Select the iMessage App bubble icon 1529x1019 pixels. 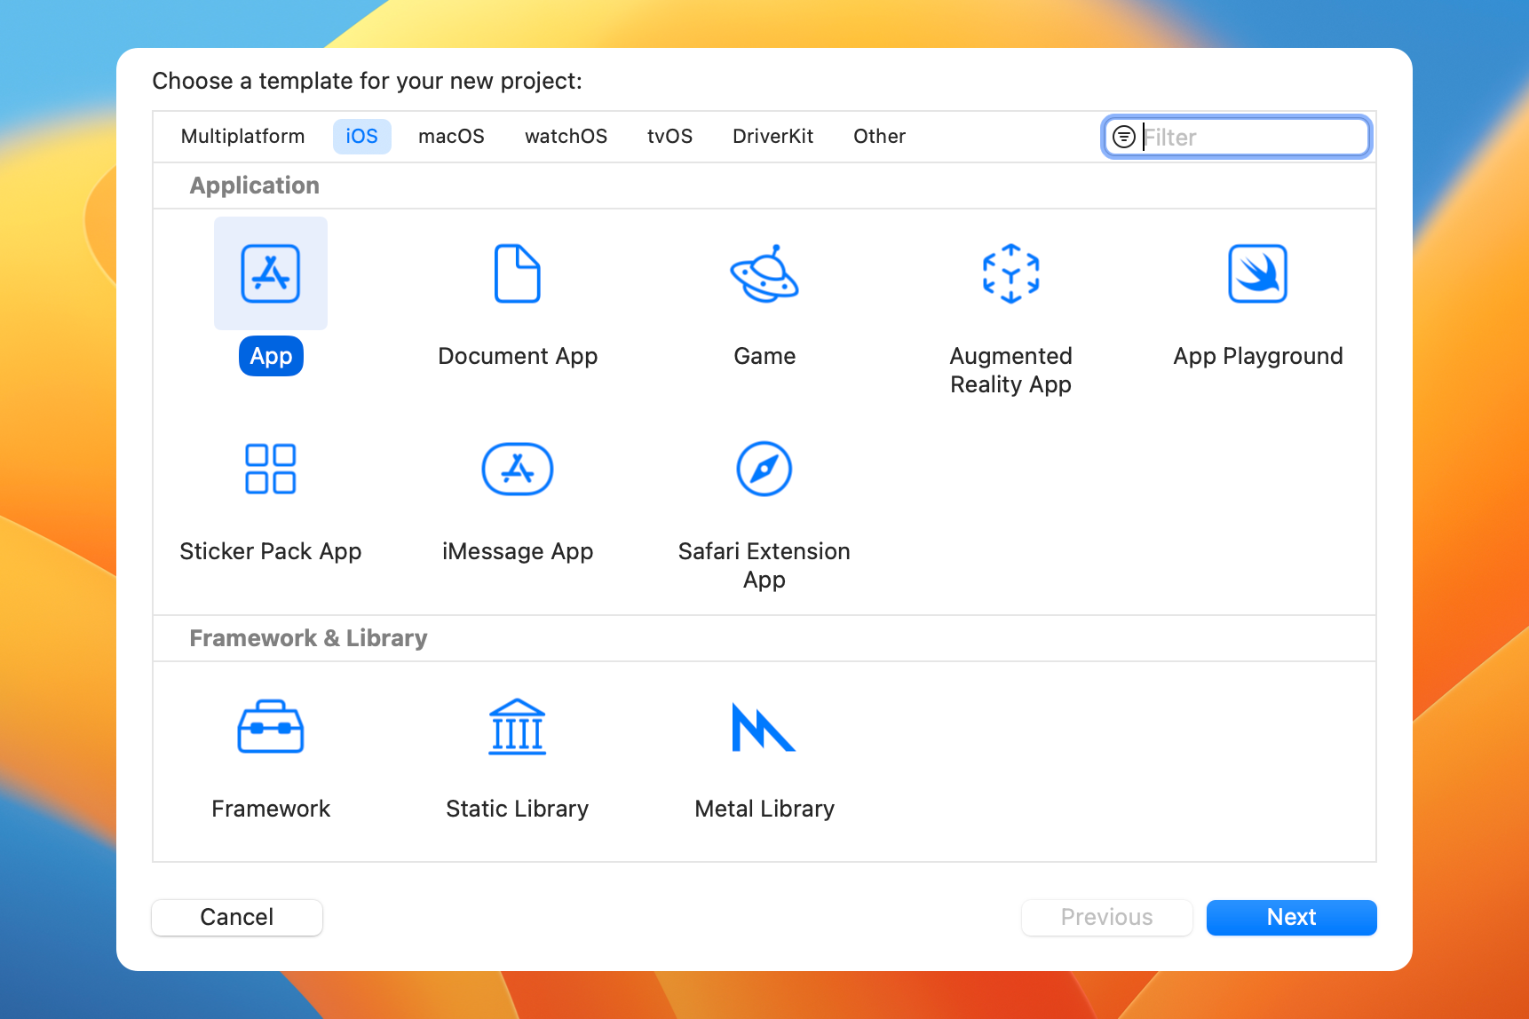click(518, 469)
